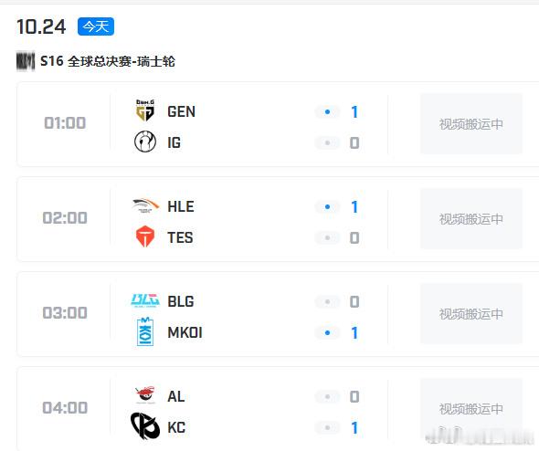This screenshot has height=451, width=539.
Task: Click MKOI's blue win indicator dot
Action: (x=327, y=332)
